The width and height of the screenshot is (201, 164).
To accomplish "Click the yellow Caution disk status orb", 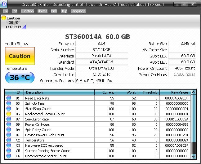I will (4, 18).
